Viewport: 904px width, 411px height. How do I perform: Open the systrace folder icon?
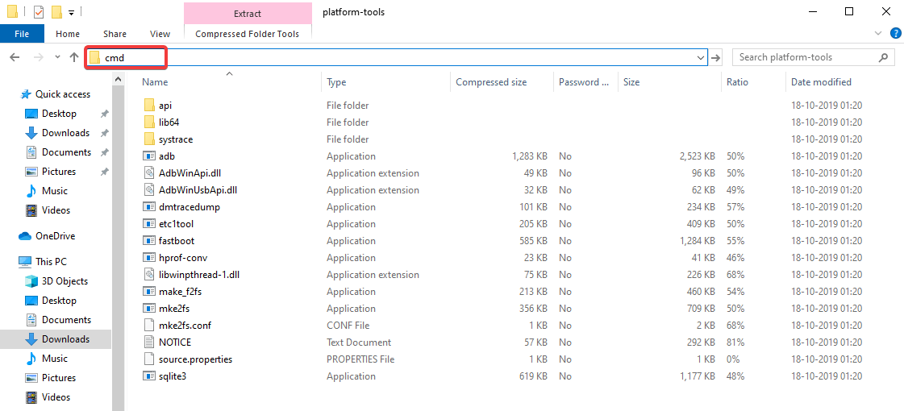pos(148,139)
